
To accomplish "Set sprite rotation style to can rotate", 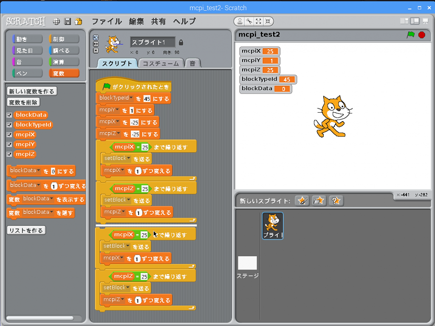I will click(x=96, y=38).
